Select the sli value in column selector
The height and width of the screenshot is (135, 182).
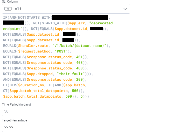(x=18, y=9)
